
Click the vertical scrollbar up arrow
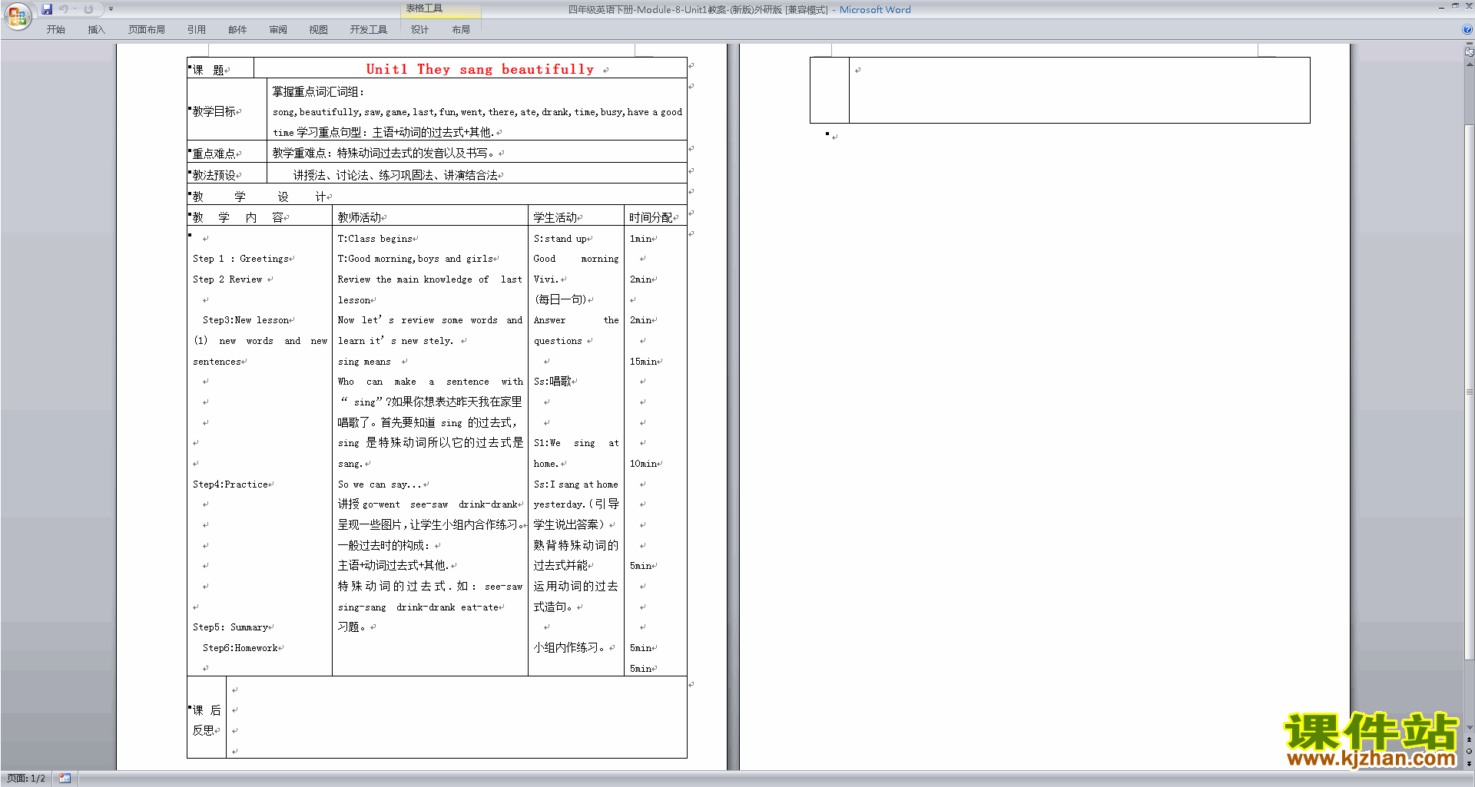1469,64
